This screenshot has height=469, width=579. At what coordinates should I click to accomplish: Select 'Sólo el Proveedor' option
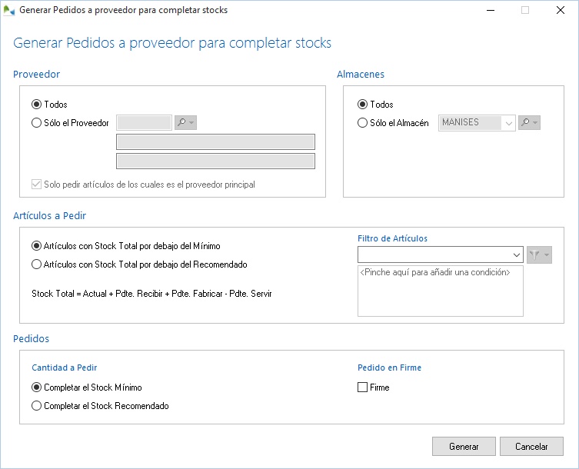(36, 123)
